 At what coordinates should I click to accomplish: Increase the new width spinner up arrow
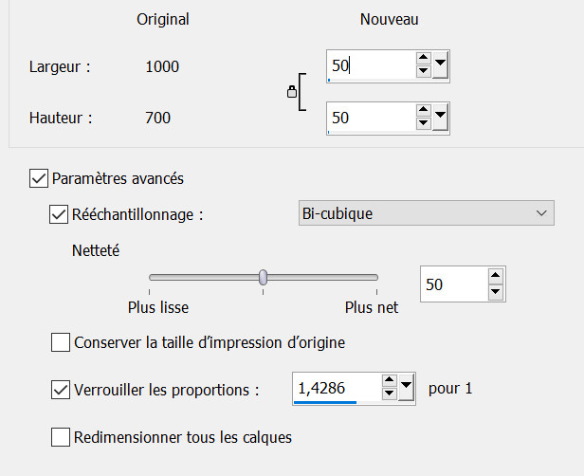point(423,60)
